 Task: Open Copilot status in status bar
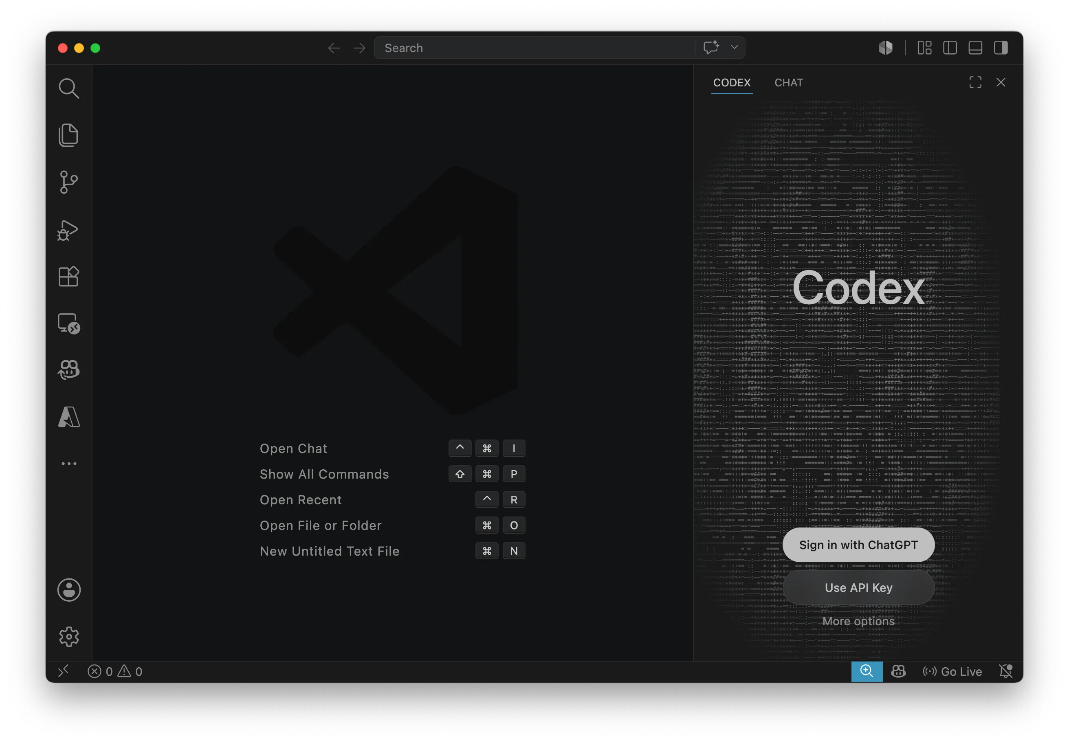898,671
